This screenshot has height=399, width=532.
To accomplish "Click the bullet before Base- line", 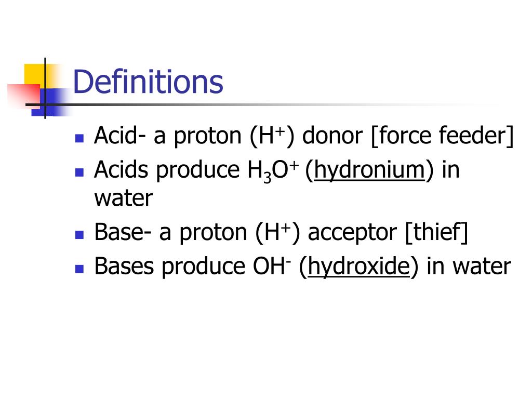I will pos(79,235).
